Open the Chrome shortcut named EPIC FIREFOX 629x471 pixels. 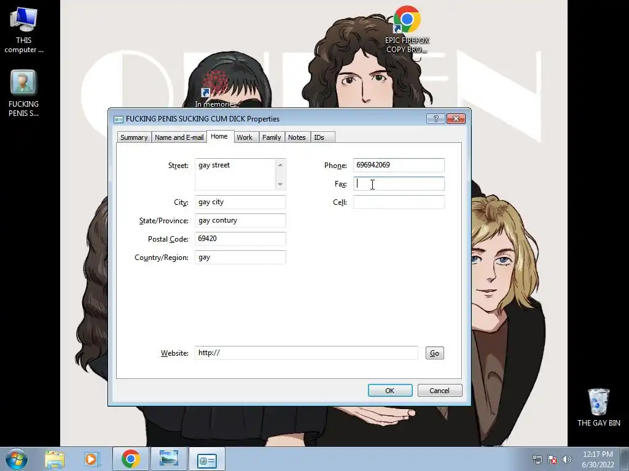pyautogui.click(x=407, y=29)
